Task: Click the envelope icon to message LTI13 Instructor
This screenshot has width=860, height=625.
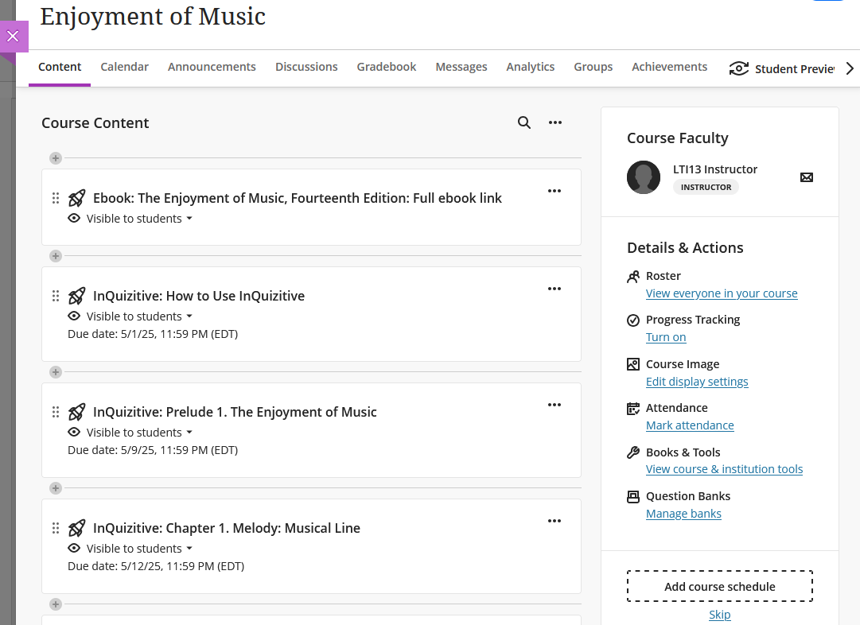Action: 806,177
